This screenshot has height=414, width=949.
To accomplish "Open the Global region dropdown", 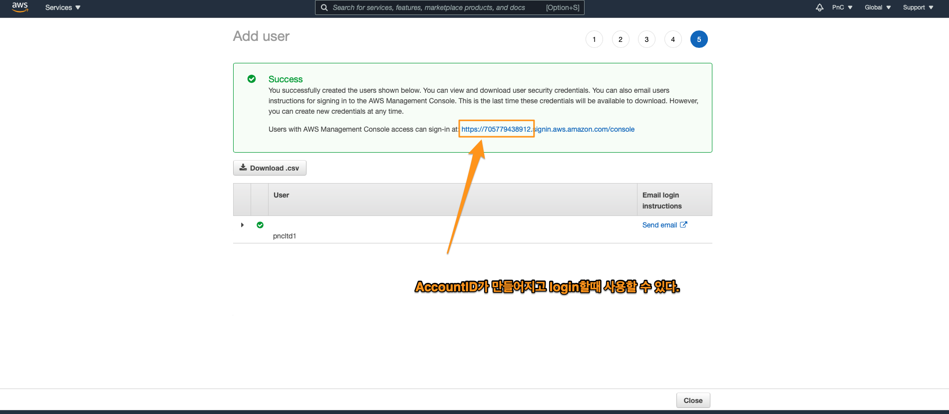I will click(x=877, y=7).
